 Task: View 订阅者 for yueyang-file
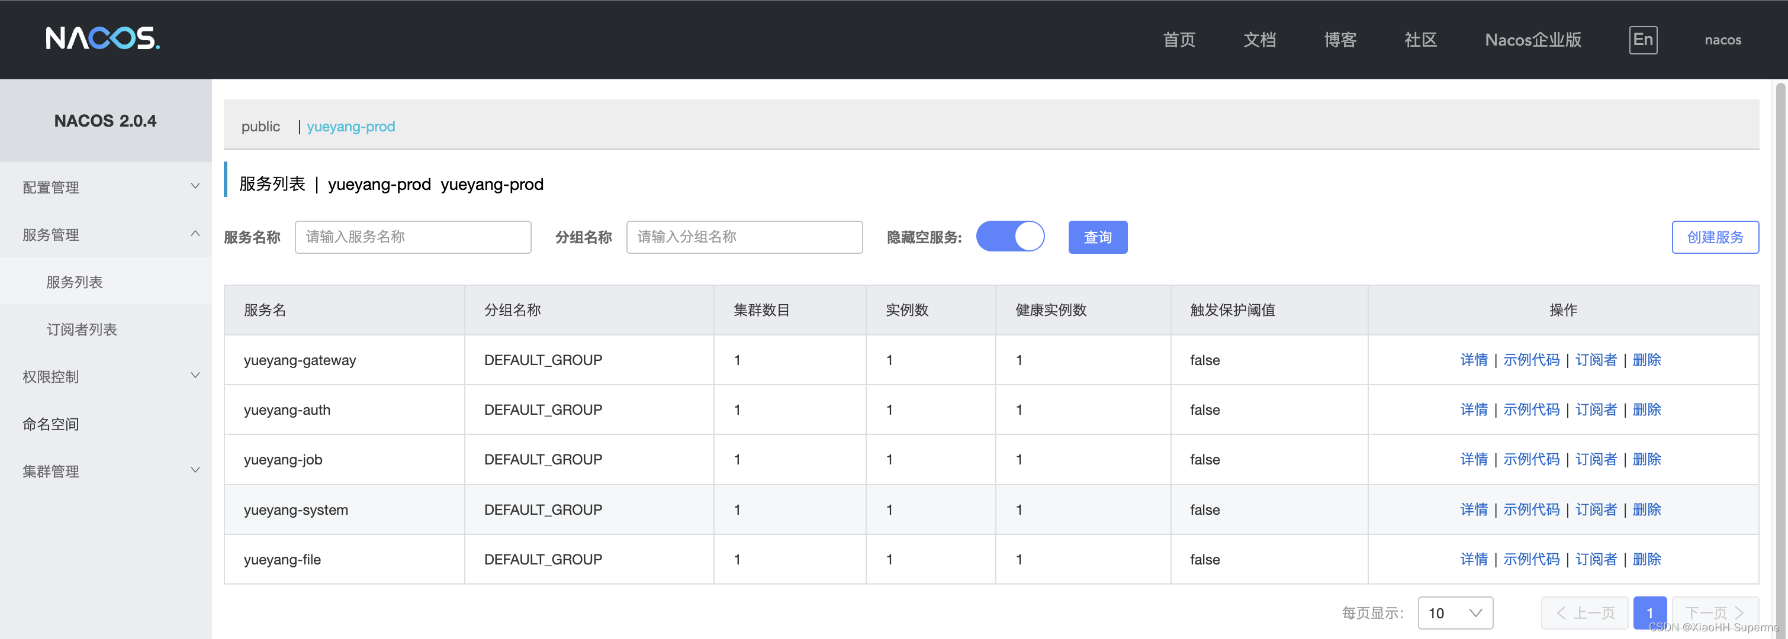(x=1595, y=559)
